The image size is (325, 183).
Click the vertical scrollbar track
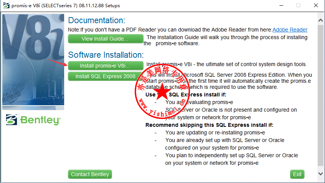pyautogui.click(x=320, y=95)
